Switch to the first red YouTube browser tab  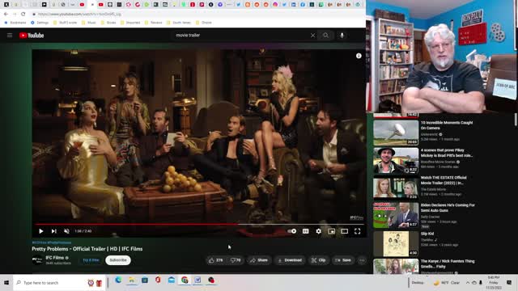pyautogui.click(x=82, y=5)
